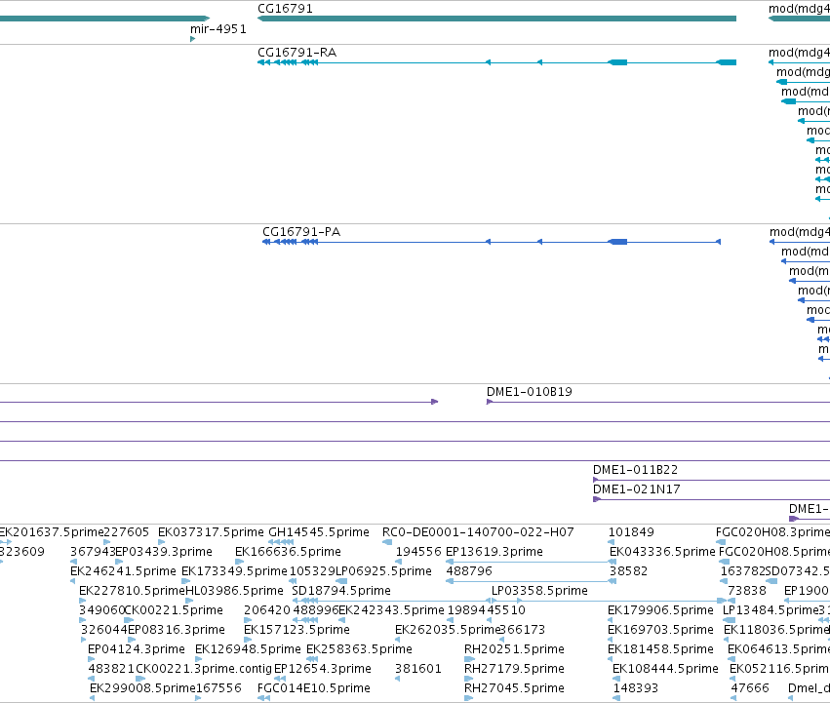Select the 483821 EST label
This screenshot has width=830, height=703.
(111, 669)
